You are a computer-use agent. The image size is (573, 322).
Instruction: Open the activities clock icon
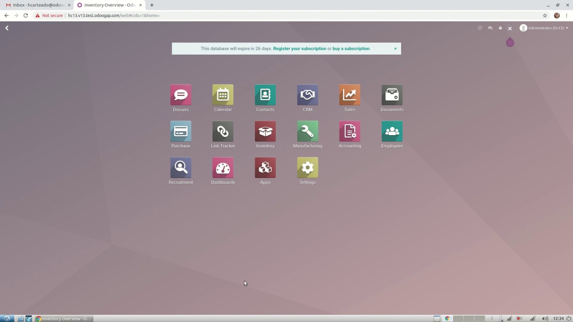pos(480,28)
